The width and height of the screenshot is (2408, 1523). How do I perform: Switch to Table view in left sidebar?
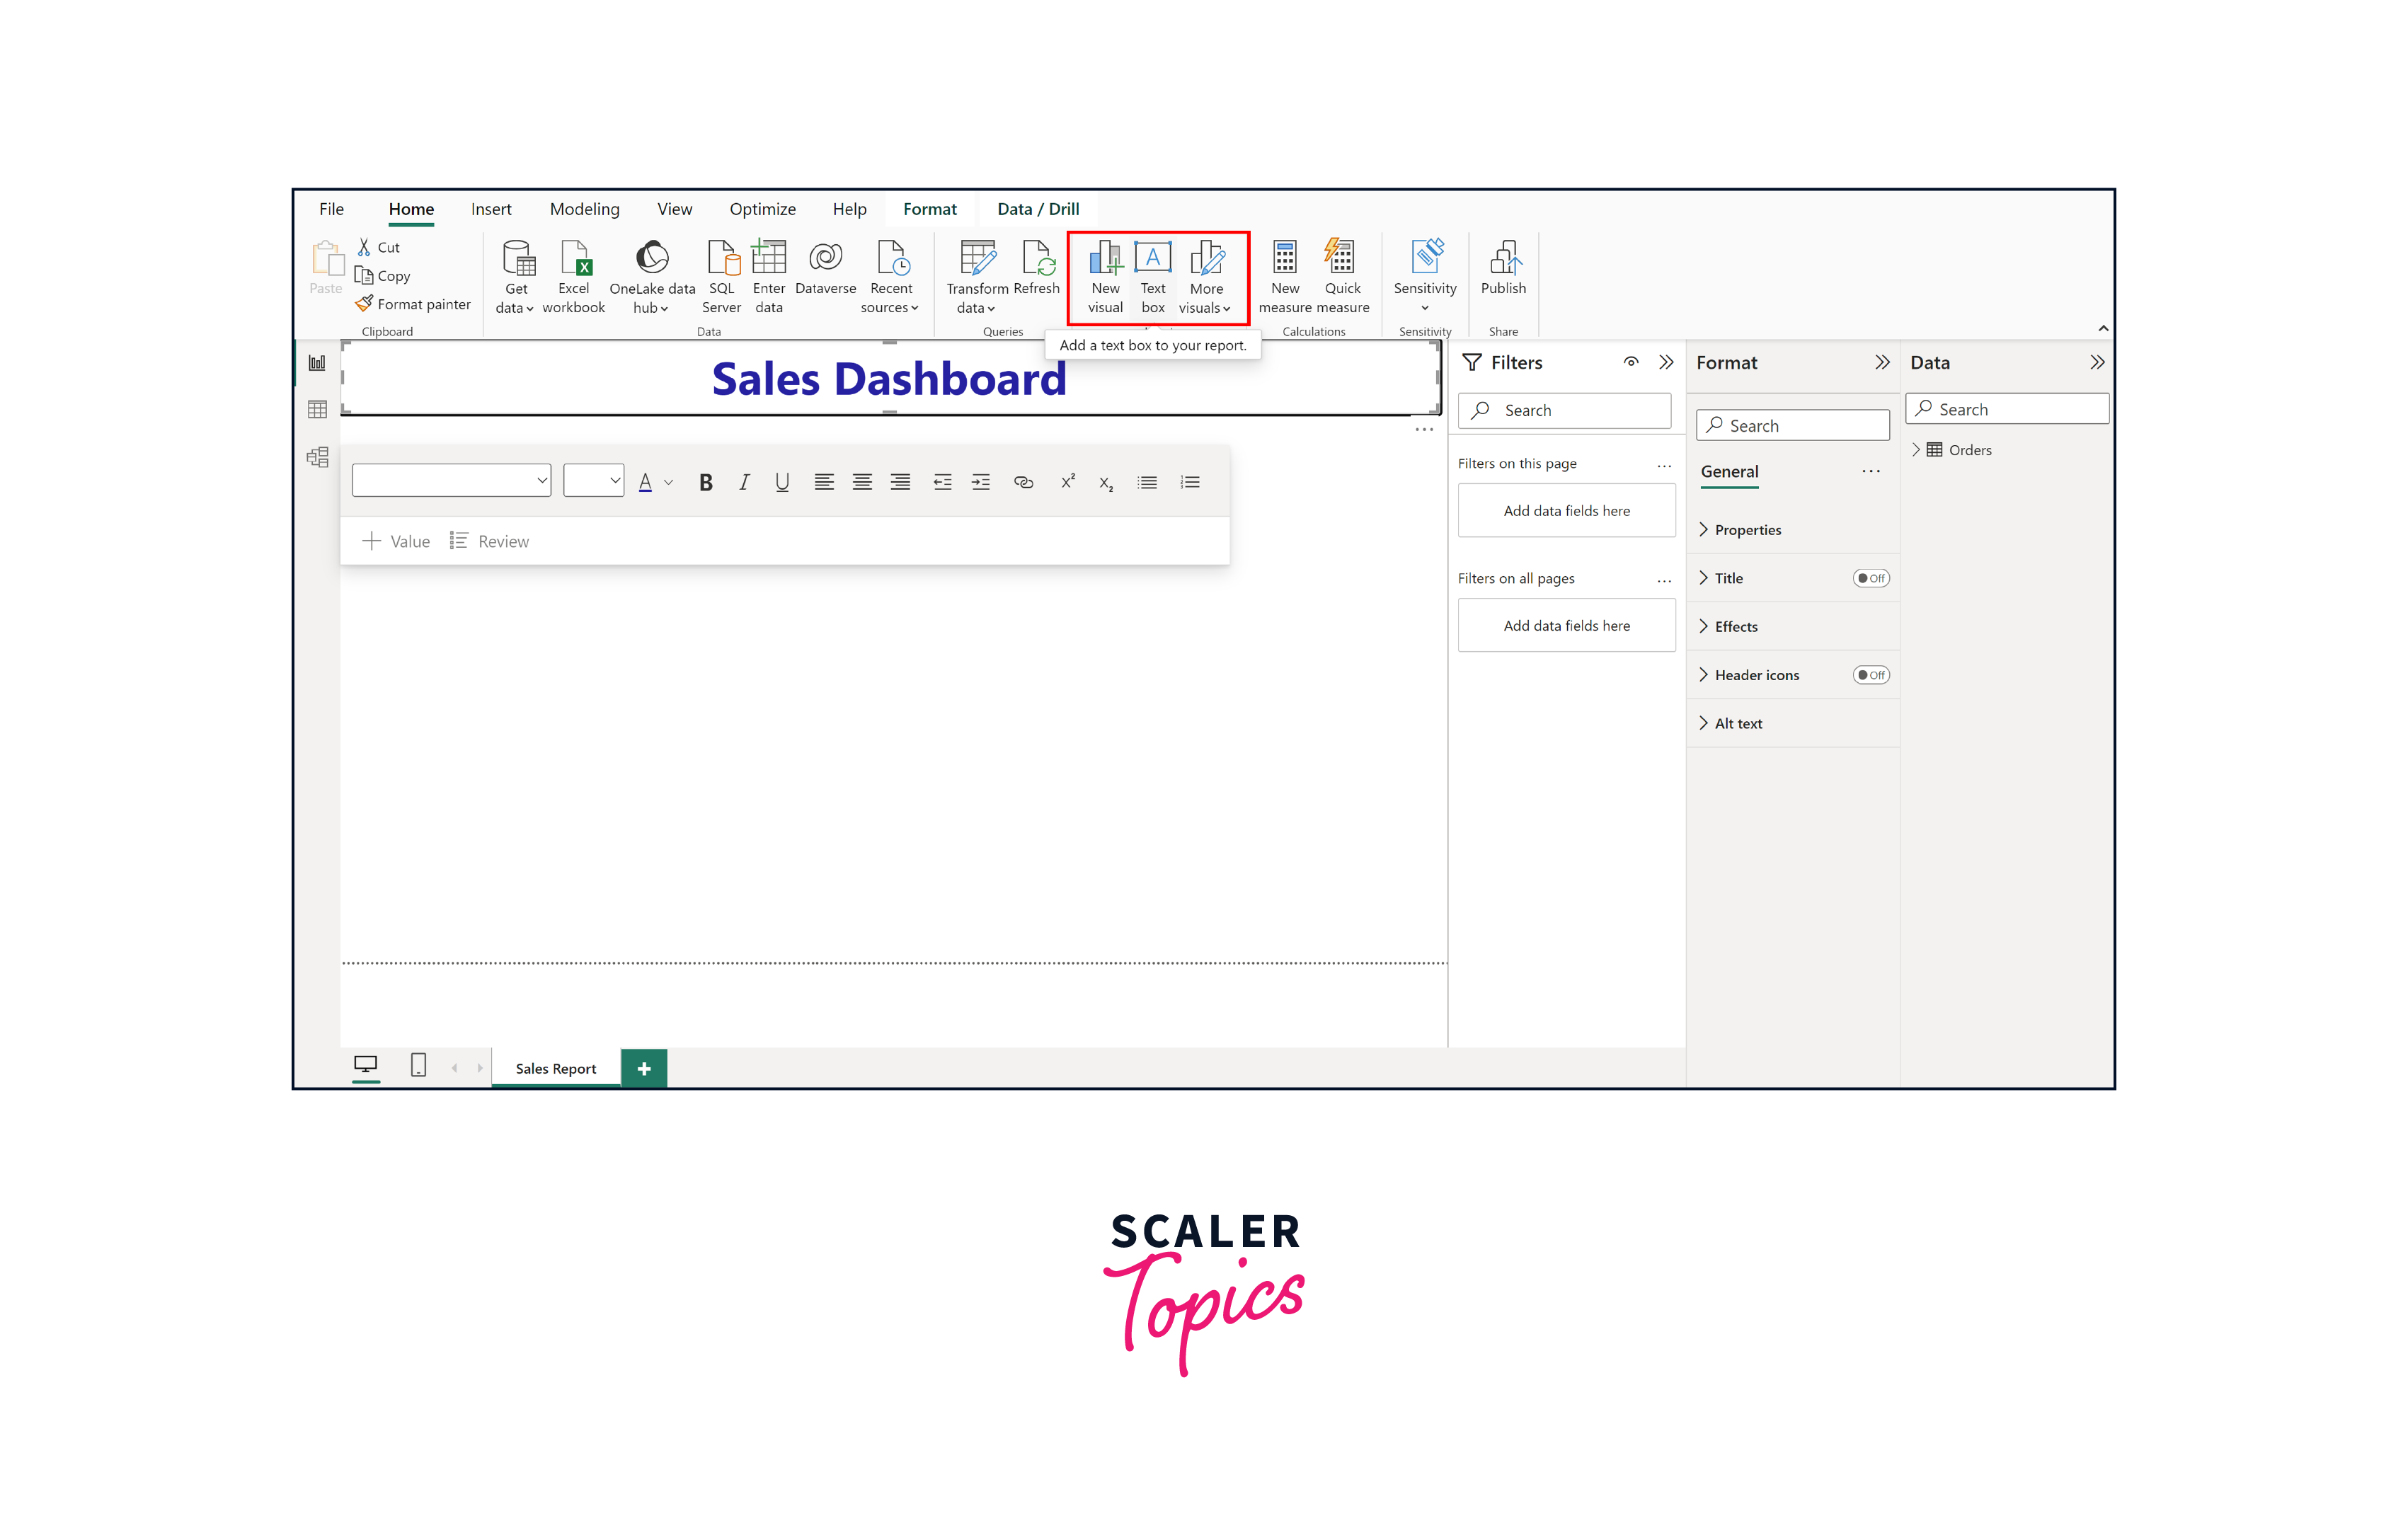(x=317, y=409)
